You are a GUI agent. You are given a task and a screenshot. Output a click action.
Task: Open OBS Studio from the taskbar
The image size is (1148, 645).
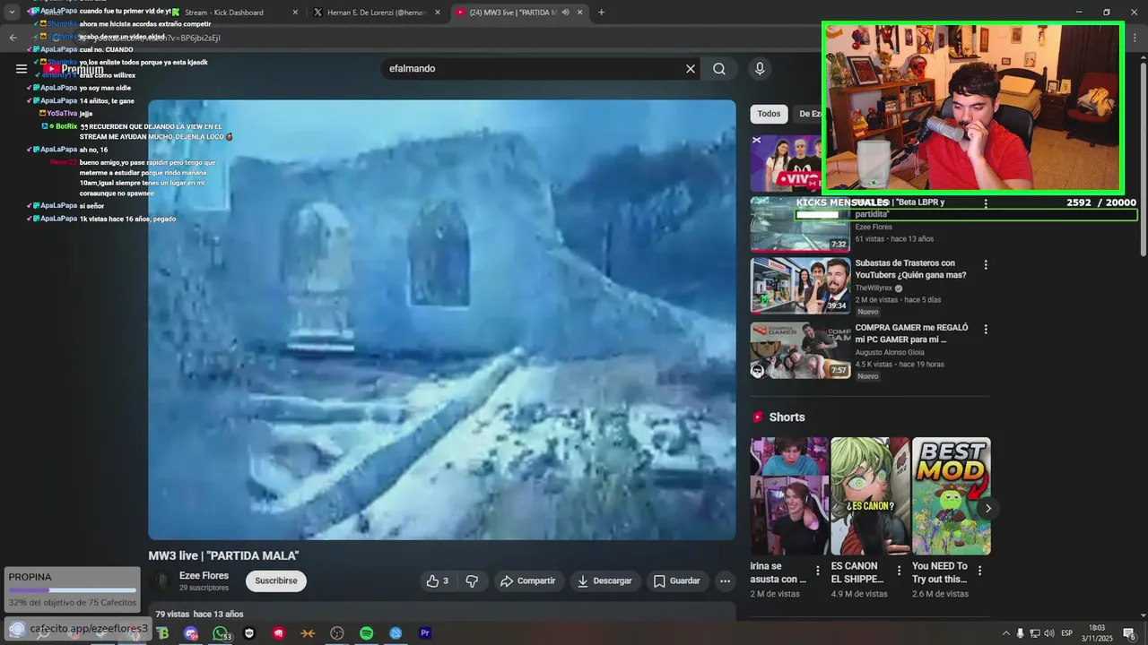click(x=337, y=633)
